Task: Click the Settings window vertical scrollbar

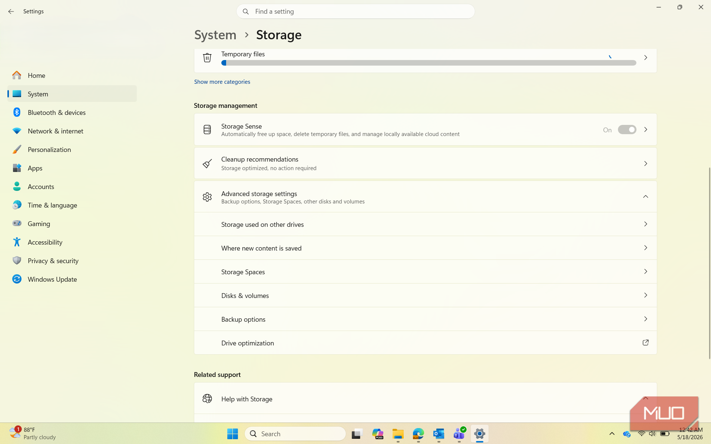Action: pyautogui.click(x=709, y=263)
